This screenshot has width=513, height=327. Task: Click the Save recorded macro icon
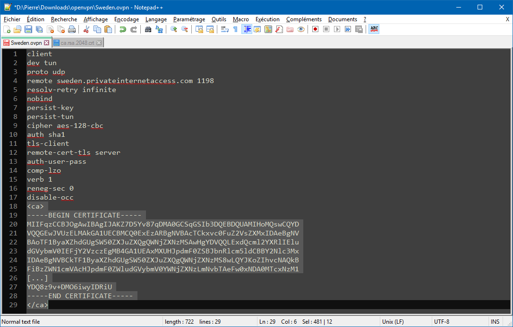[359, 29]
